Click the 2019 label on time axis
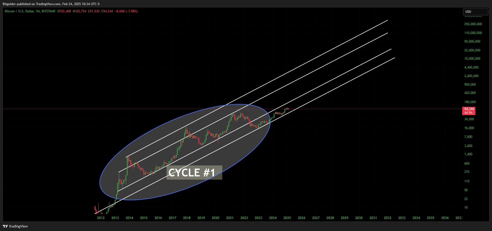 [201, 218]
